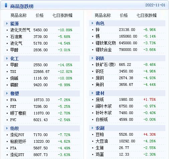The image size is (169, 159).
Task: Select the EVA commodity name
Action: click(x=13, y=100)
